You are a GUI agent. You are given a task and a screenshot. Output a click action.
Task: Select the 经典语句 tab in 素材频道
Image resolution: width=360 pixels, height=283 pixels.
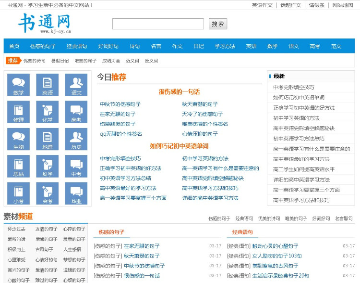(242, 232)
